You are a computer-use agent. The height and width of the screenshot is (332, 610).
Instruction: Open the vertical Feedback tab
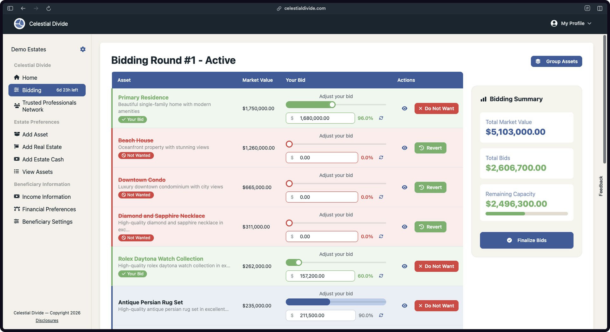click(601, 186)
